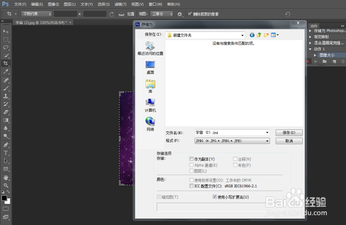Select the Move tool
The height and width of the screenshot is (225, 346).
[6, 32]
